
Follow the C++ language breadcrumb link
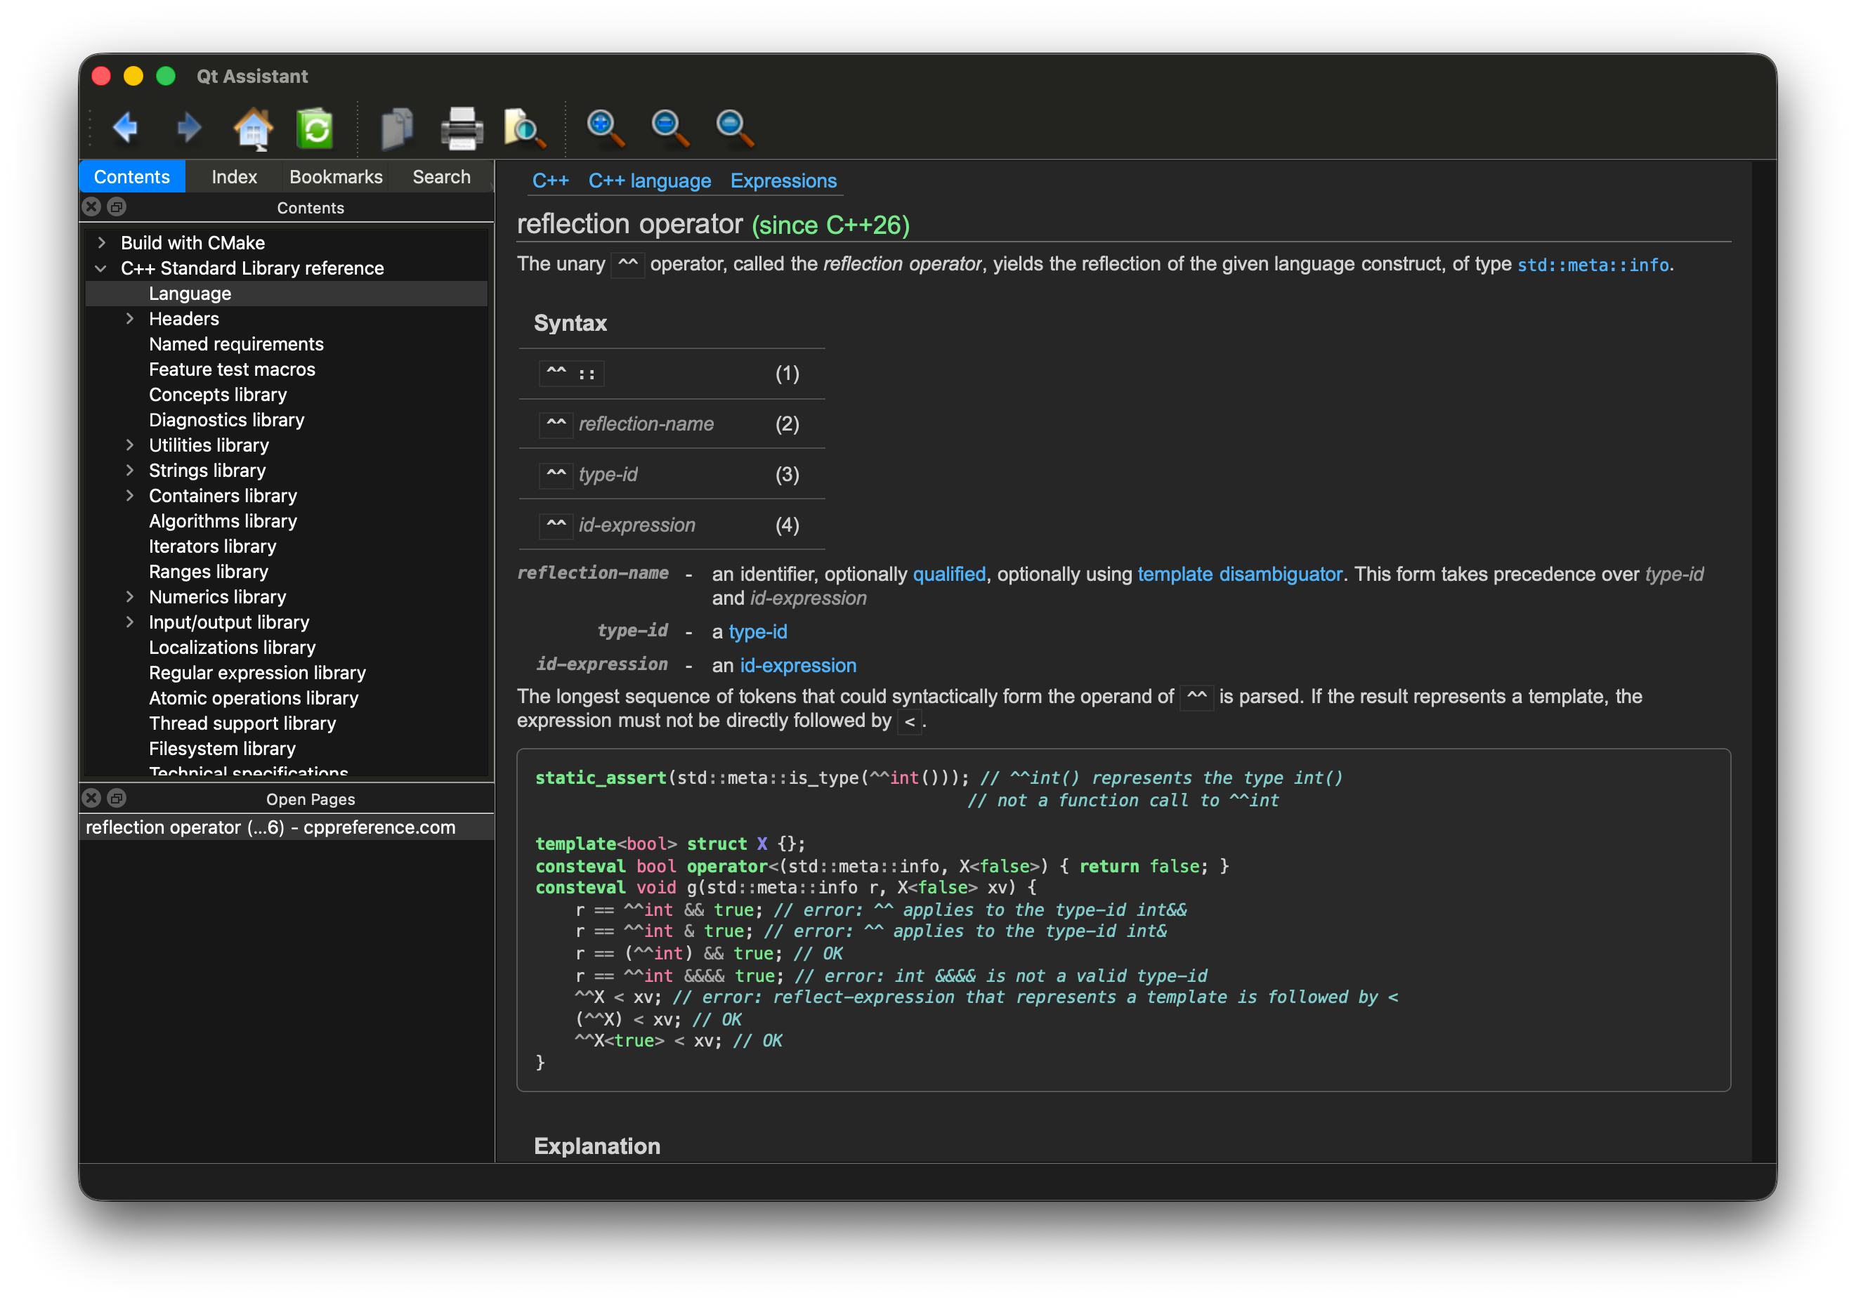(650, 181)
